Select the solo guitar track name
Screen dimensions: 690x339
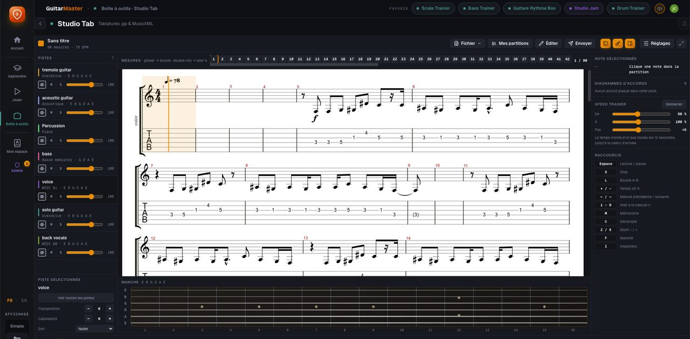53,210
